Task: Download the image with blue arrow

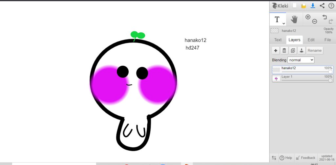Action: point(313,6)
